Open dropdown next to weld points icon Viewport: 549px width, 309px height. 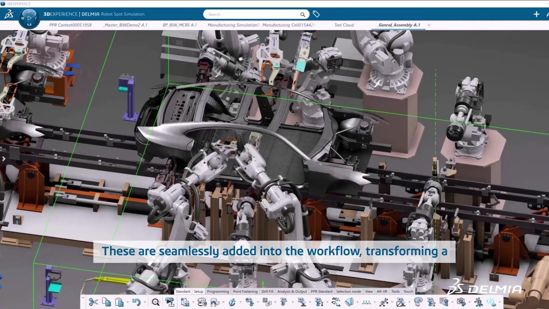pos(375,302)
